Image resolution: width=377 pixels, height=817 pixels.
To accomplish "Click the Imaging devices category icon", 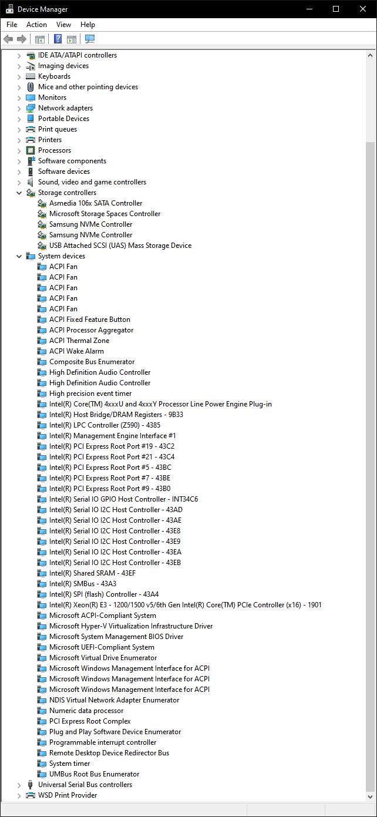I will pyautogui.click(x=31, y=66).
